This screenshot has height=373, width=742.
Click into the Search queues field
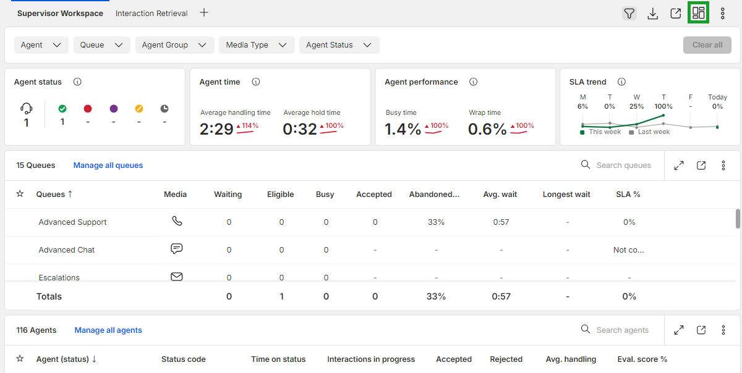point(618,166)
